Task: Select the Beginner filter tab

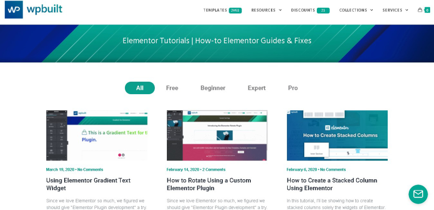Action: (x=213, y=88)
